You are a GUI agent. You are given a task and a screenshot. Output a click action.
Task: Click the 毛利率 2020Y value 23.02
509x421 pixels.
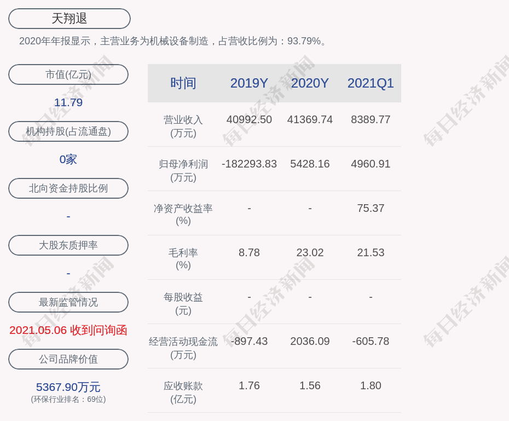click(310, 252)
